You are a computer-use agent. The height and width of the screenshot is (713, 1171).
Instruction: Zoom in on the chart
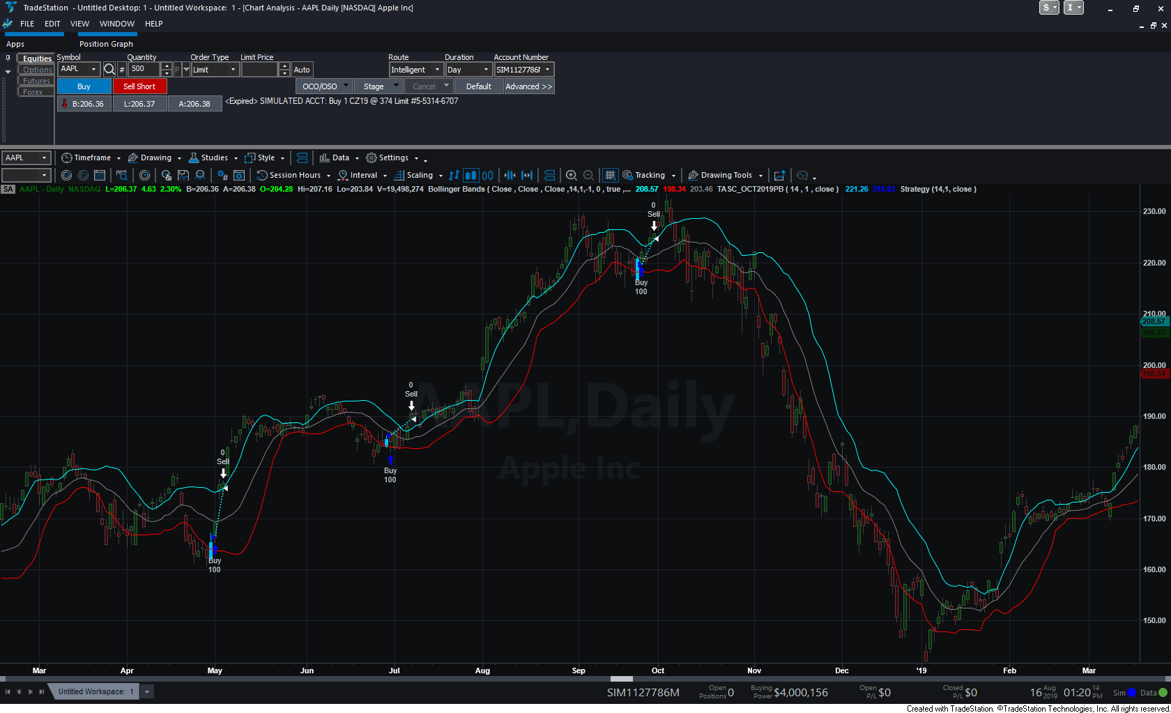pyautogui.click(x=572, y=176)
